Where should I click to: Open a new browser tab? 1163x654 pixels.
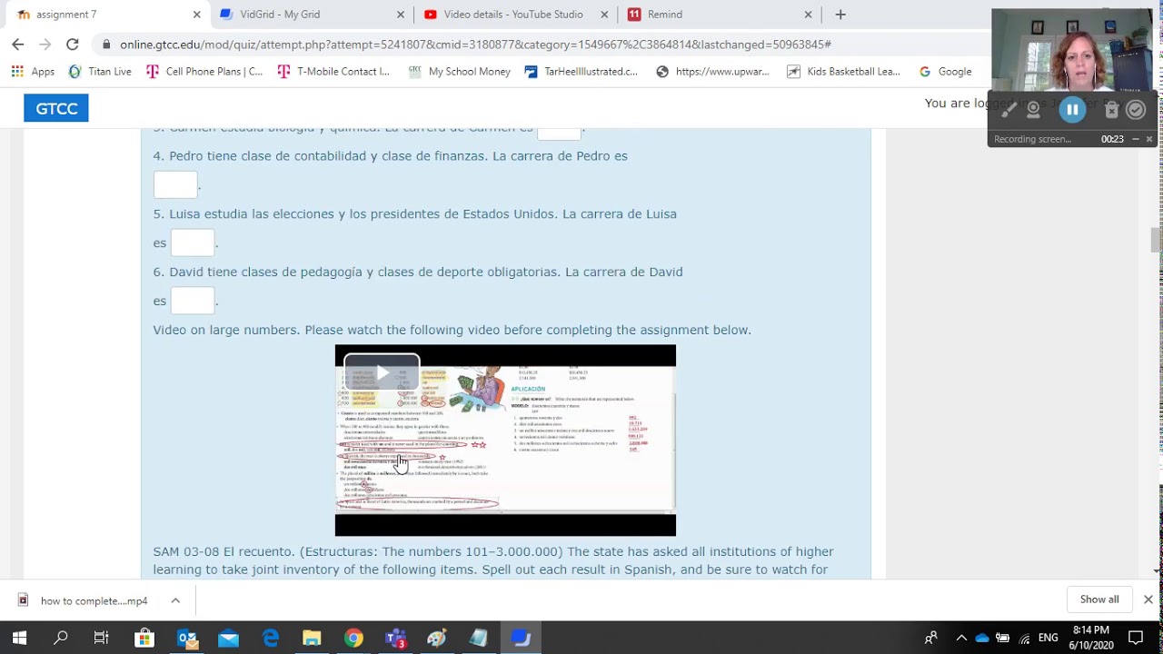point(840,15)
